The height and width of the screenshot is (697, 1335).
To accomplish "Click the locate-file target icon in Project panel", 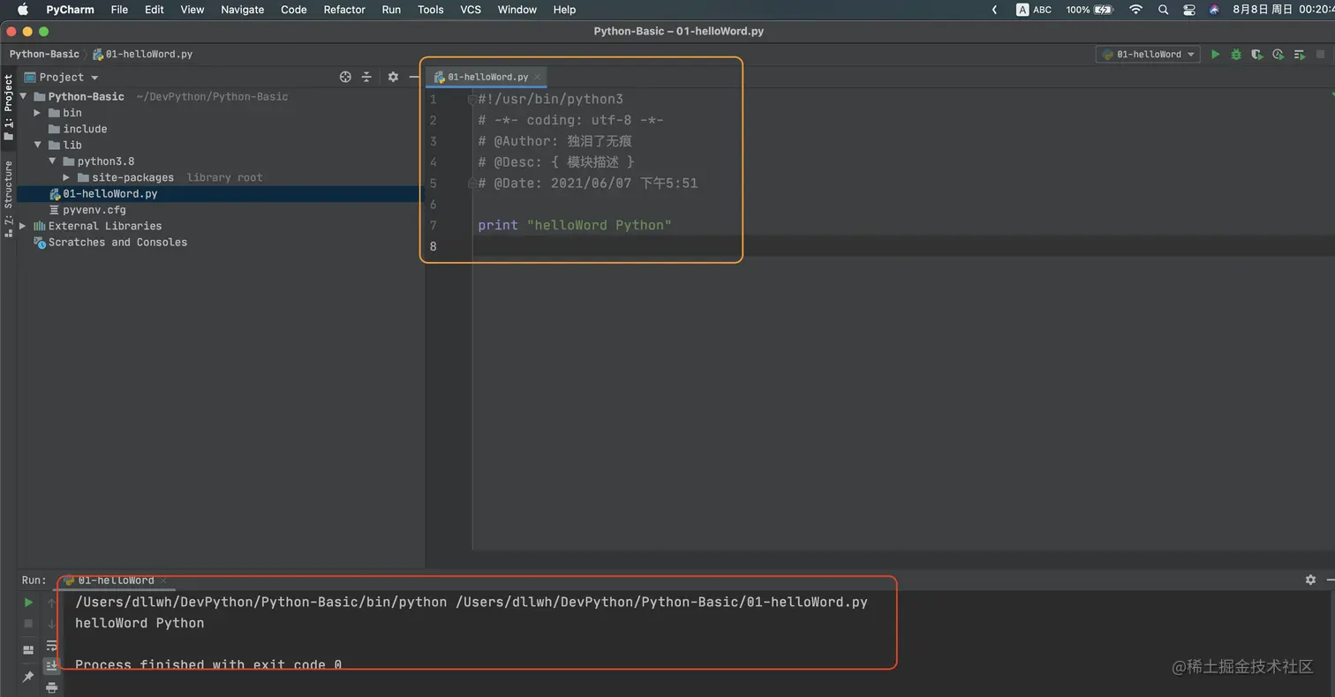I will pos(345,77).
